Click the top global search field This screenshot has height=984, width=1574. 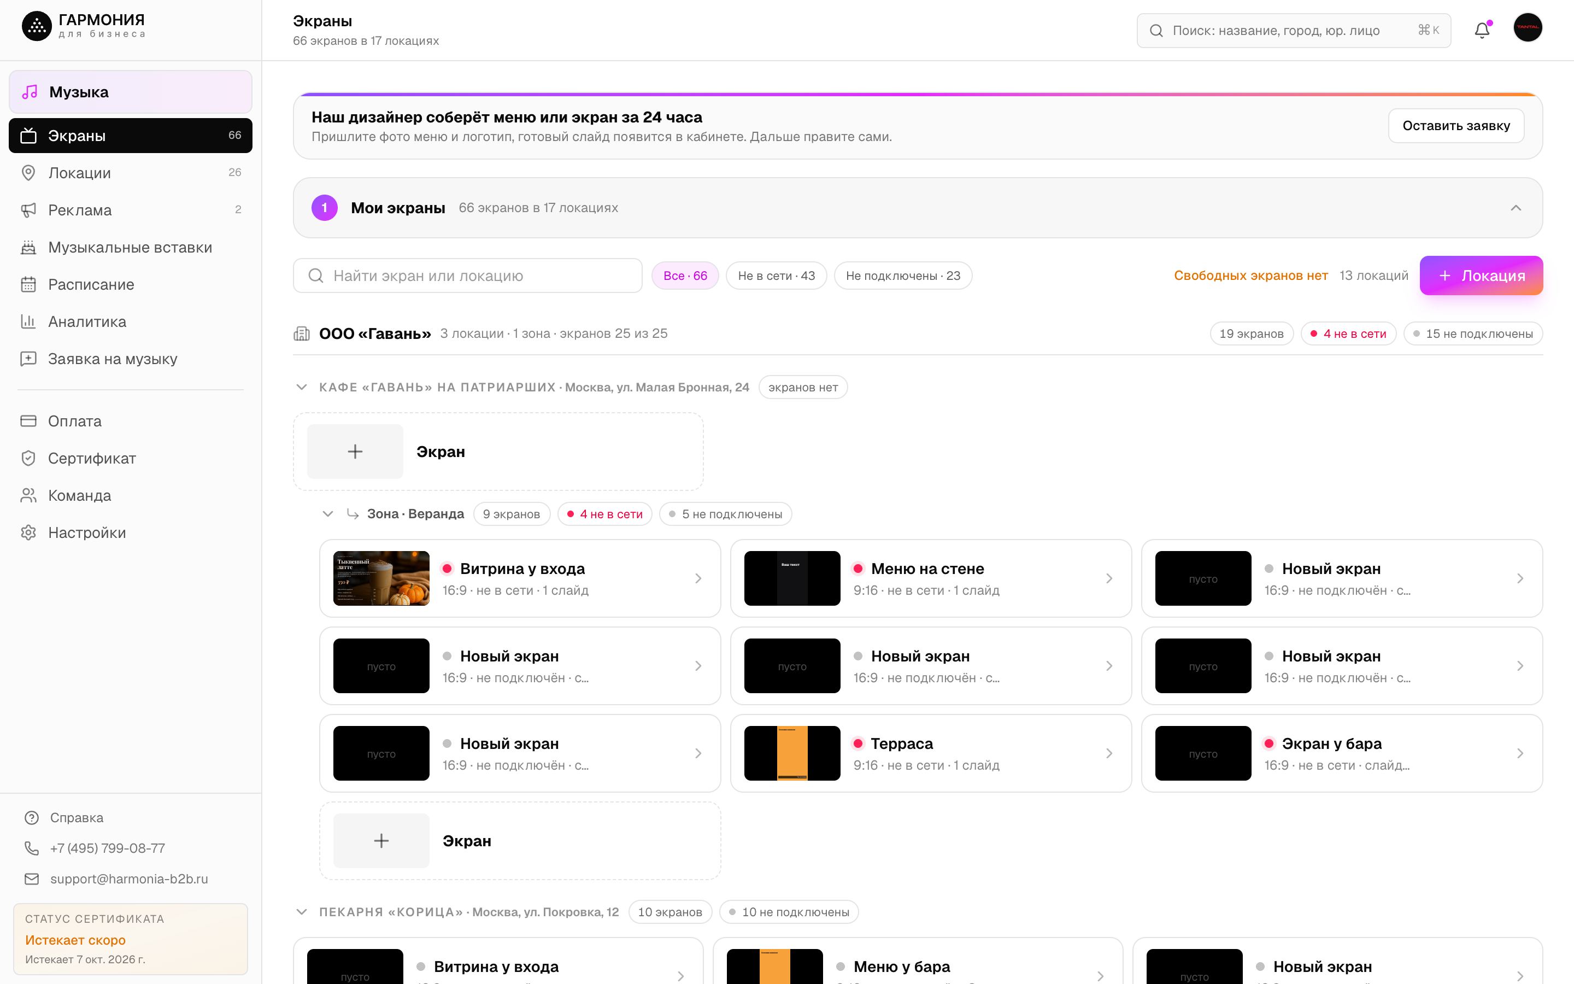click(1293, 30)
